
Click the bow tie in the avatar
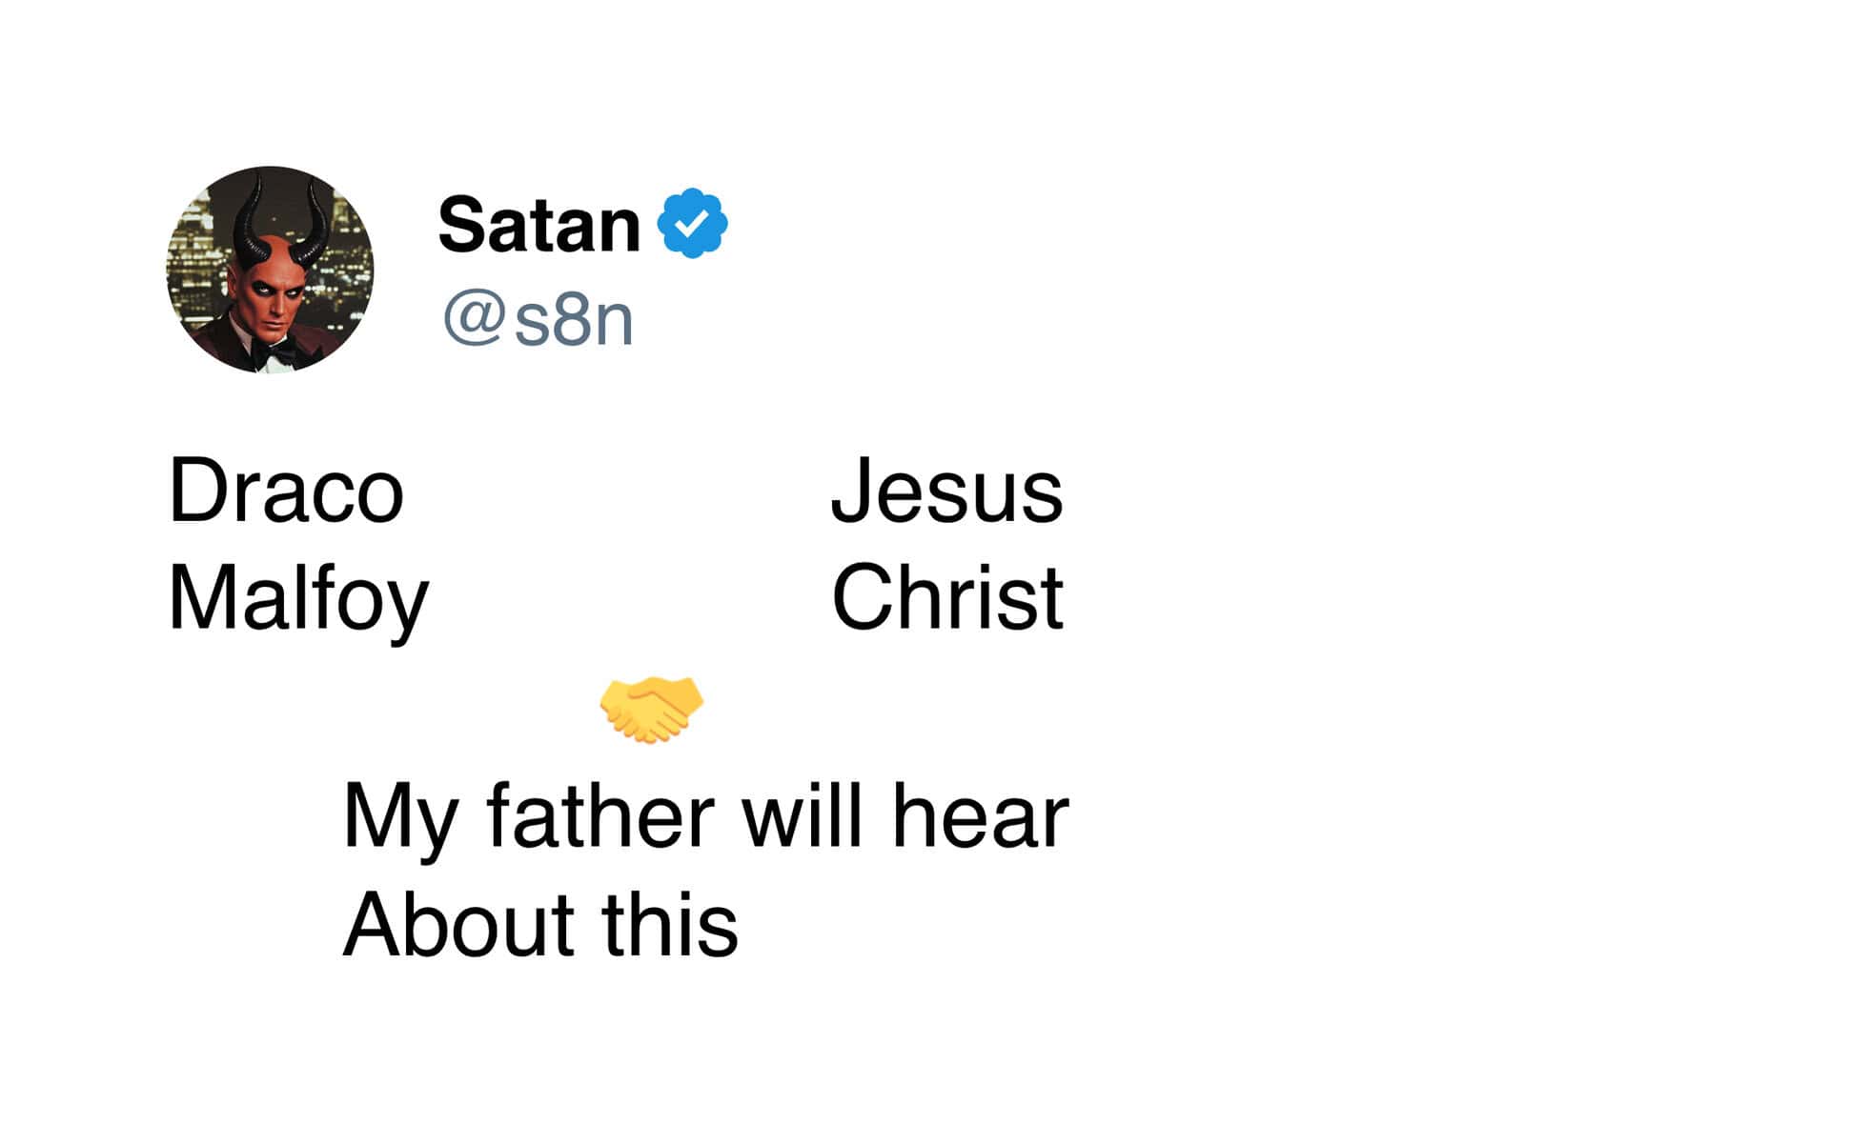pos(274,352)
